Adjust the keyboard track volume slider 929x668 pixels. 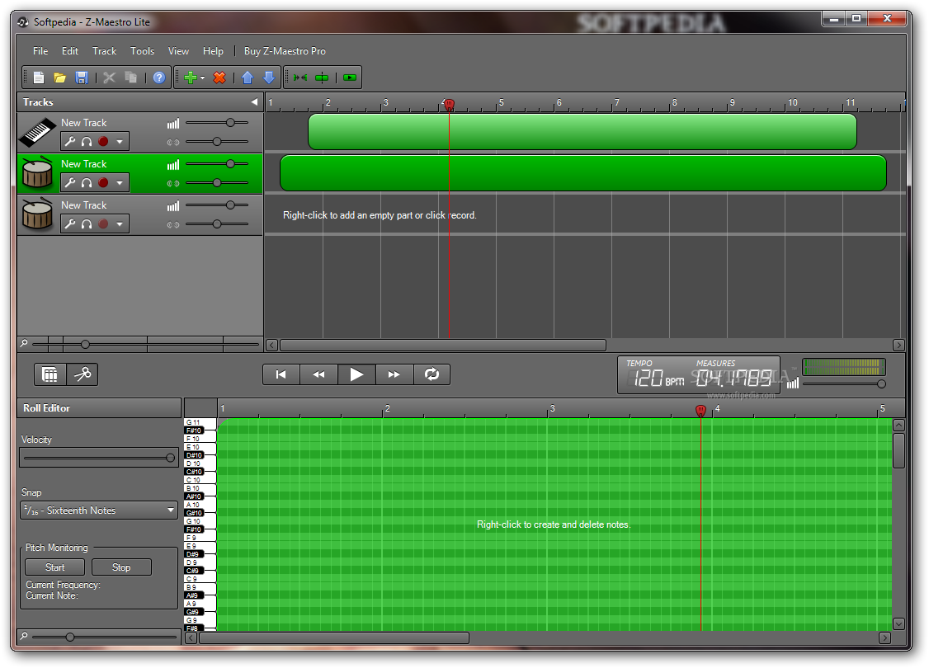[217, 123]
